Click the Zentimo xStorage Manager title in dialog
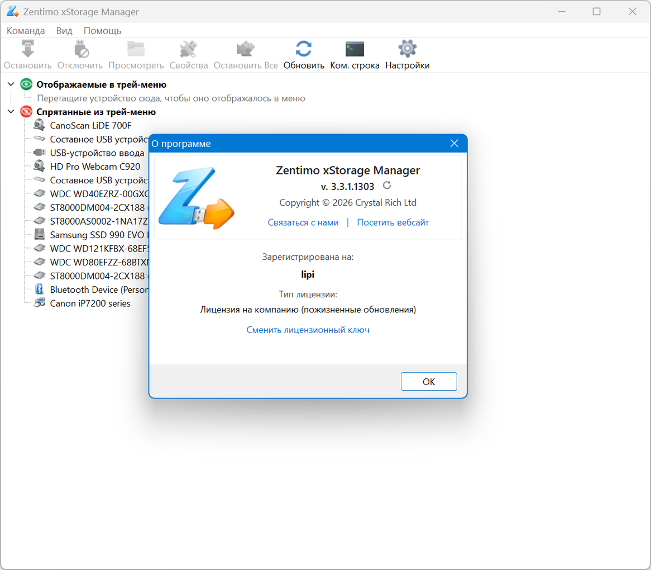The height and width of the screenshot is (570, 651). 348,170
